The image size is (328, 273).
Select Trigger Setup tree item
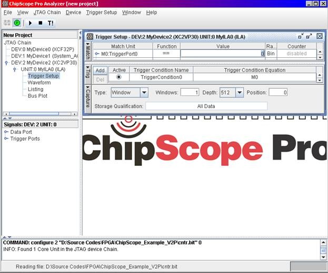click(43, 76)
